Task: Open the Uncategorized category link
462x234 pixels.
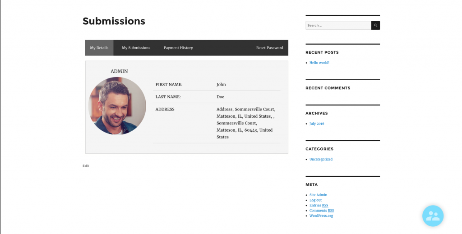Action: tap(321, 159)
